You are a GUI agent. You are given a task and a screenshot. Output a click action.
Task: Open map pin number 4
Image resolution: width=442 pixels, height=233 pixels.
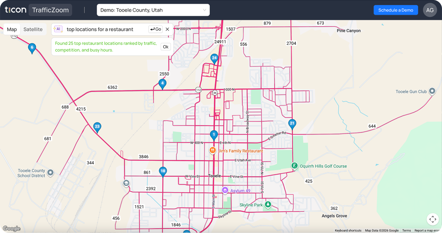point(162,84)
